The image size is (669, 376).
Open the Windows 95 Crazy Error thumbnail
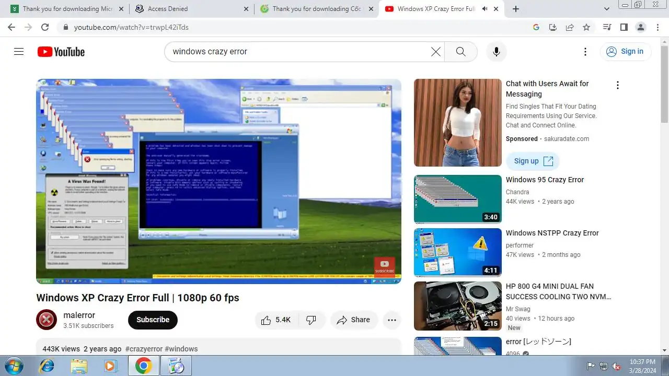[x=457, y=199]
